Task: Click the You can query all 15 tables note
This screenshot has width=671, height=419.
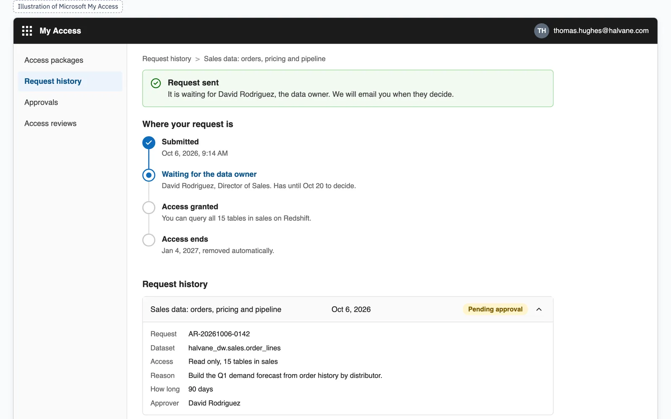Action: (237, 218)
